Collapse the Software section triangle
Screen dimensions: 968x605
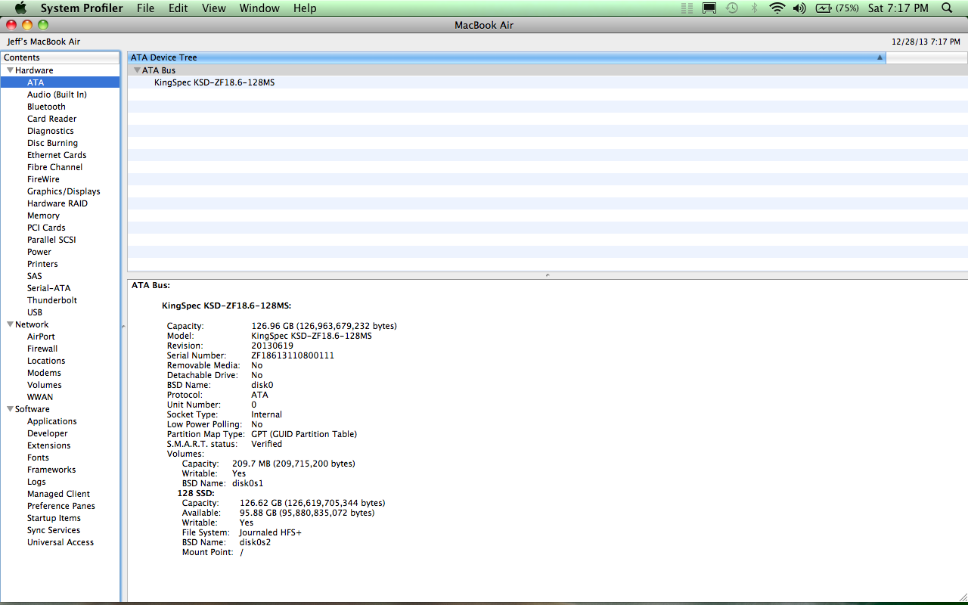[10, 409]
